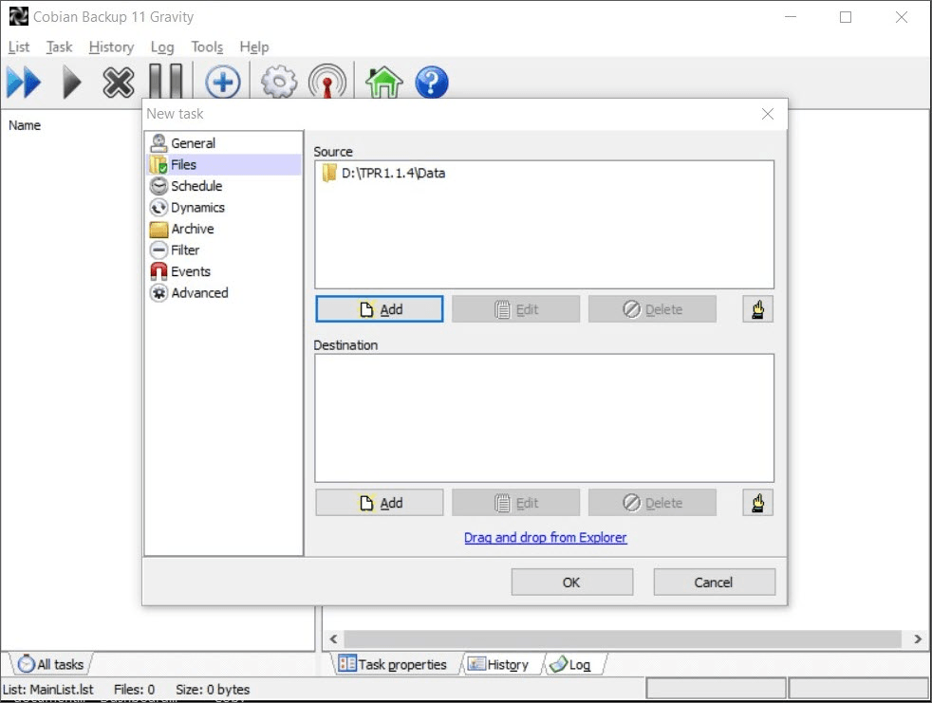This screenshot has width=932, height=703.
Task: Confirm the new task with OK
Action: (571, 583)
